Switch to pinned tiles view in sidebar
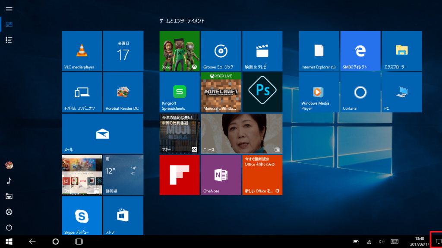The width and height of the screenshot is (442, 248). tap(9, 25)
